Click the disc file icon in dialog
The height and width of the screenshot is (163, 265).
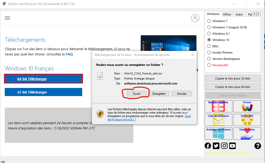pos(100,76)
